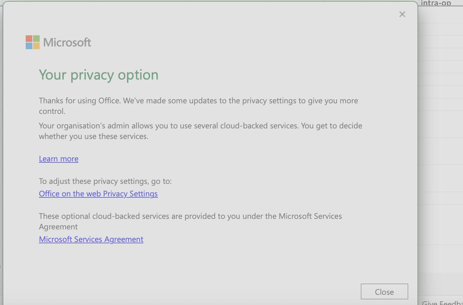Click the green square of the Microsoft logo
The width and height of the screenshot is (463, 305).
click(36, 39)
